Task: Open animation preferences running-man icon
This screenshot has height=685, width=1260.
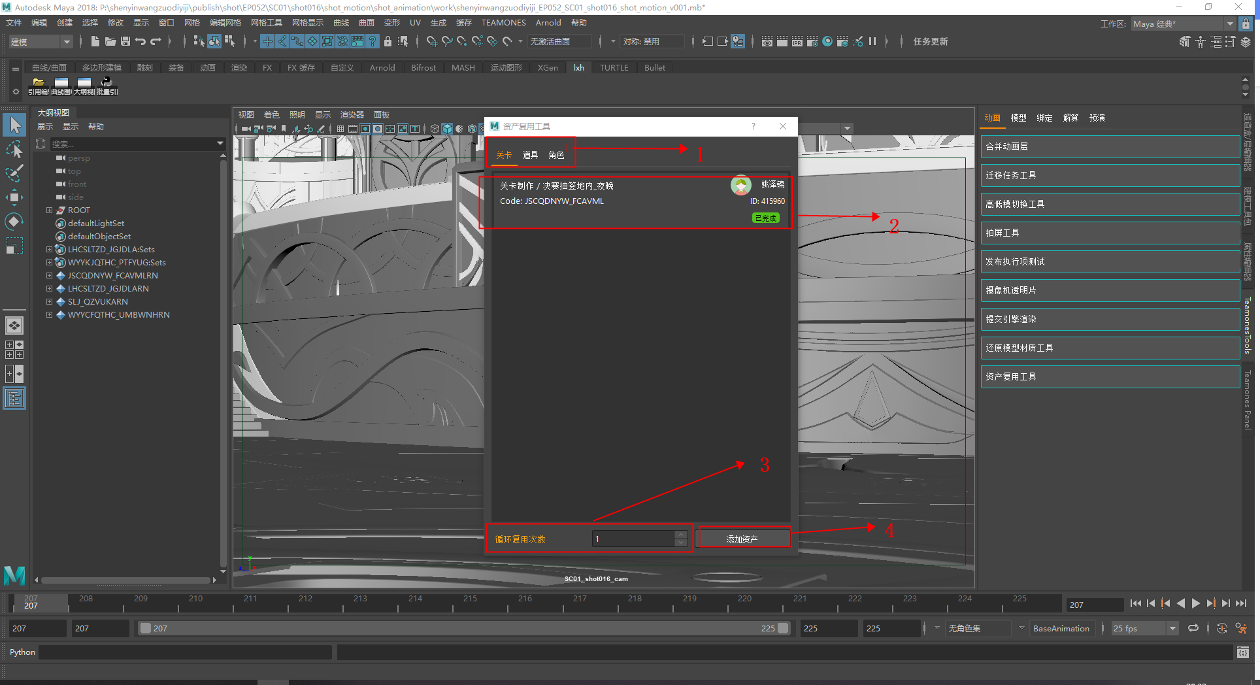Action: 1240,628
